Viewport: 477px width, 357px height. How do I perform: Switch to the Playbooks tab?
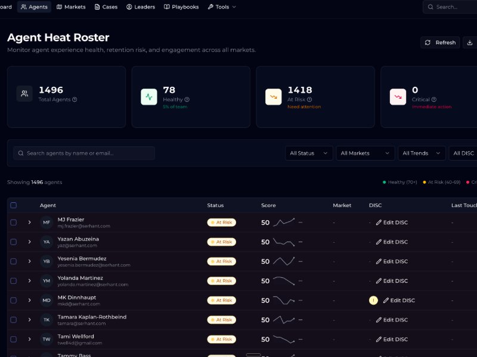181,7
